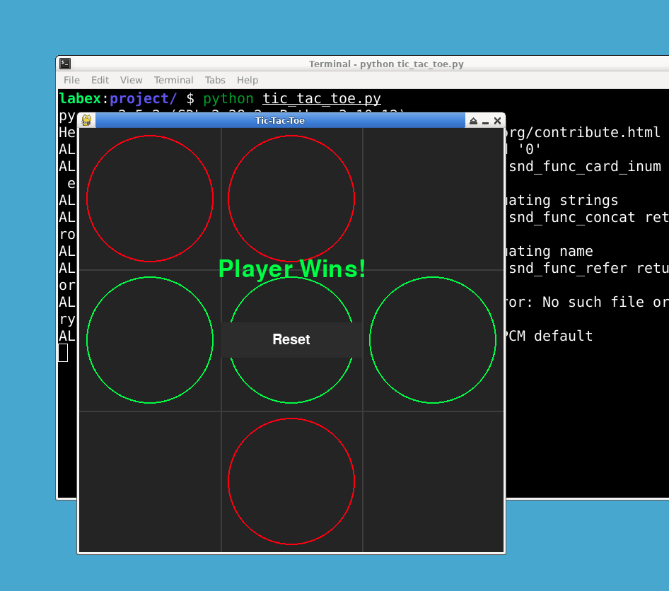Open the Tabs menu
Image resolution: width=669 pixels, height=591 pixels.
pos(215,80)
